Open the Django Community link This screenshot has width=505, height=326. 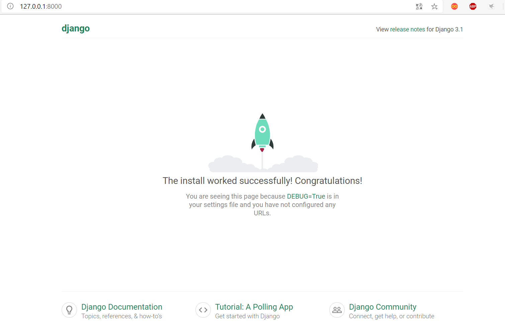click(x=383, y=307)
